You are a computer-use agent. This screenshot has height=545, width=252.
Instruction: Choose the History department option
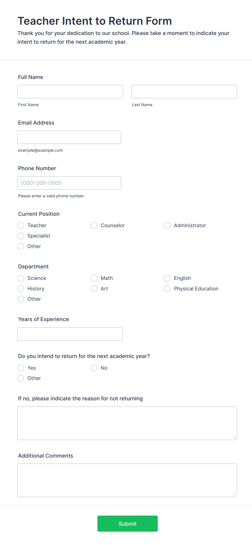pos(21,289)
